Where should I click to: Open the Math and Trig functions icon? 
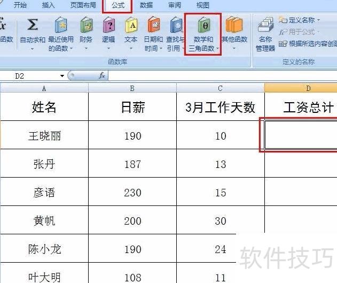click(x=203, y=25)
